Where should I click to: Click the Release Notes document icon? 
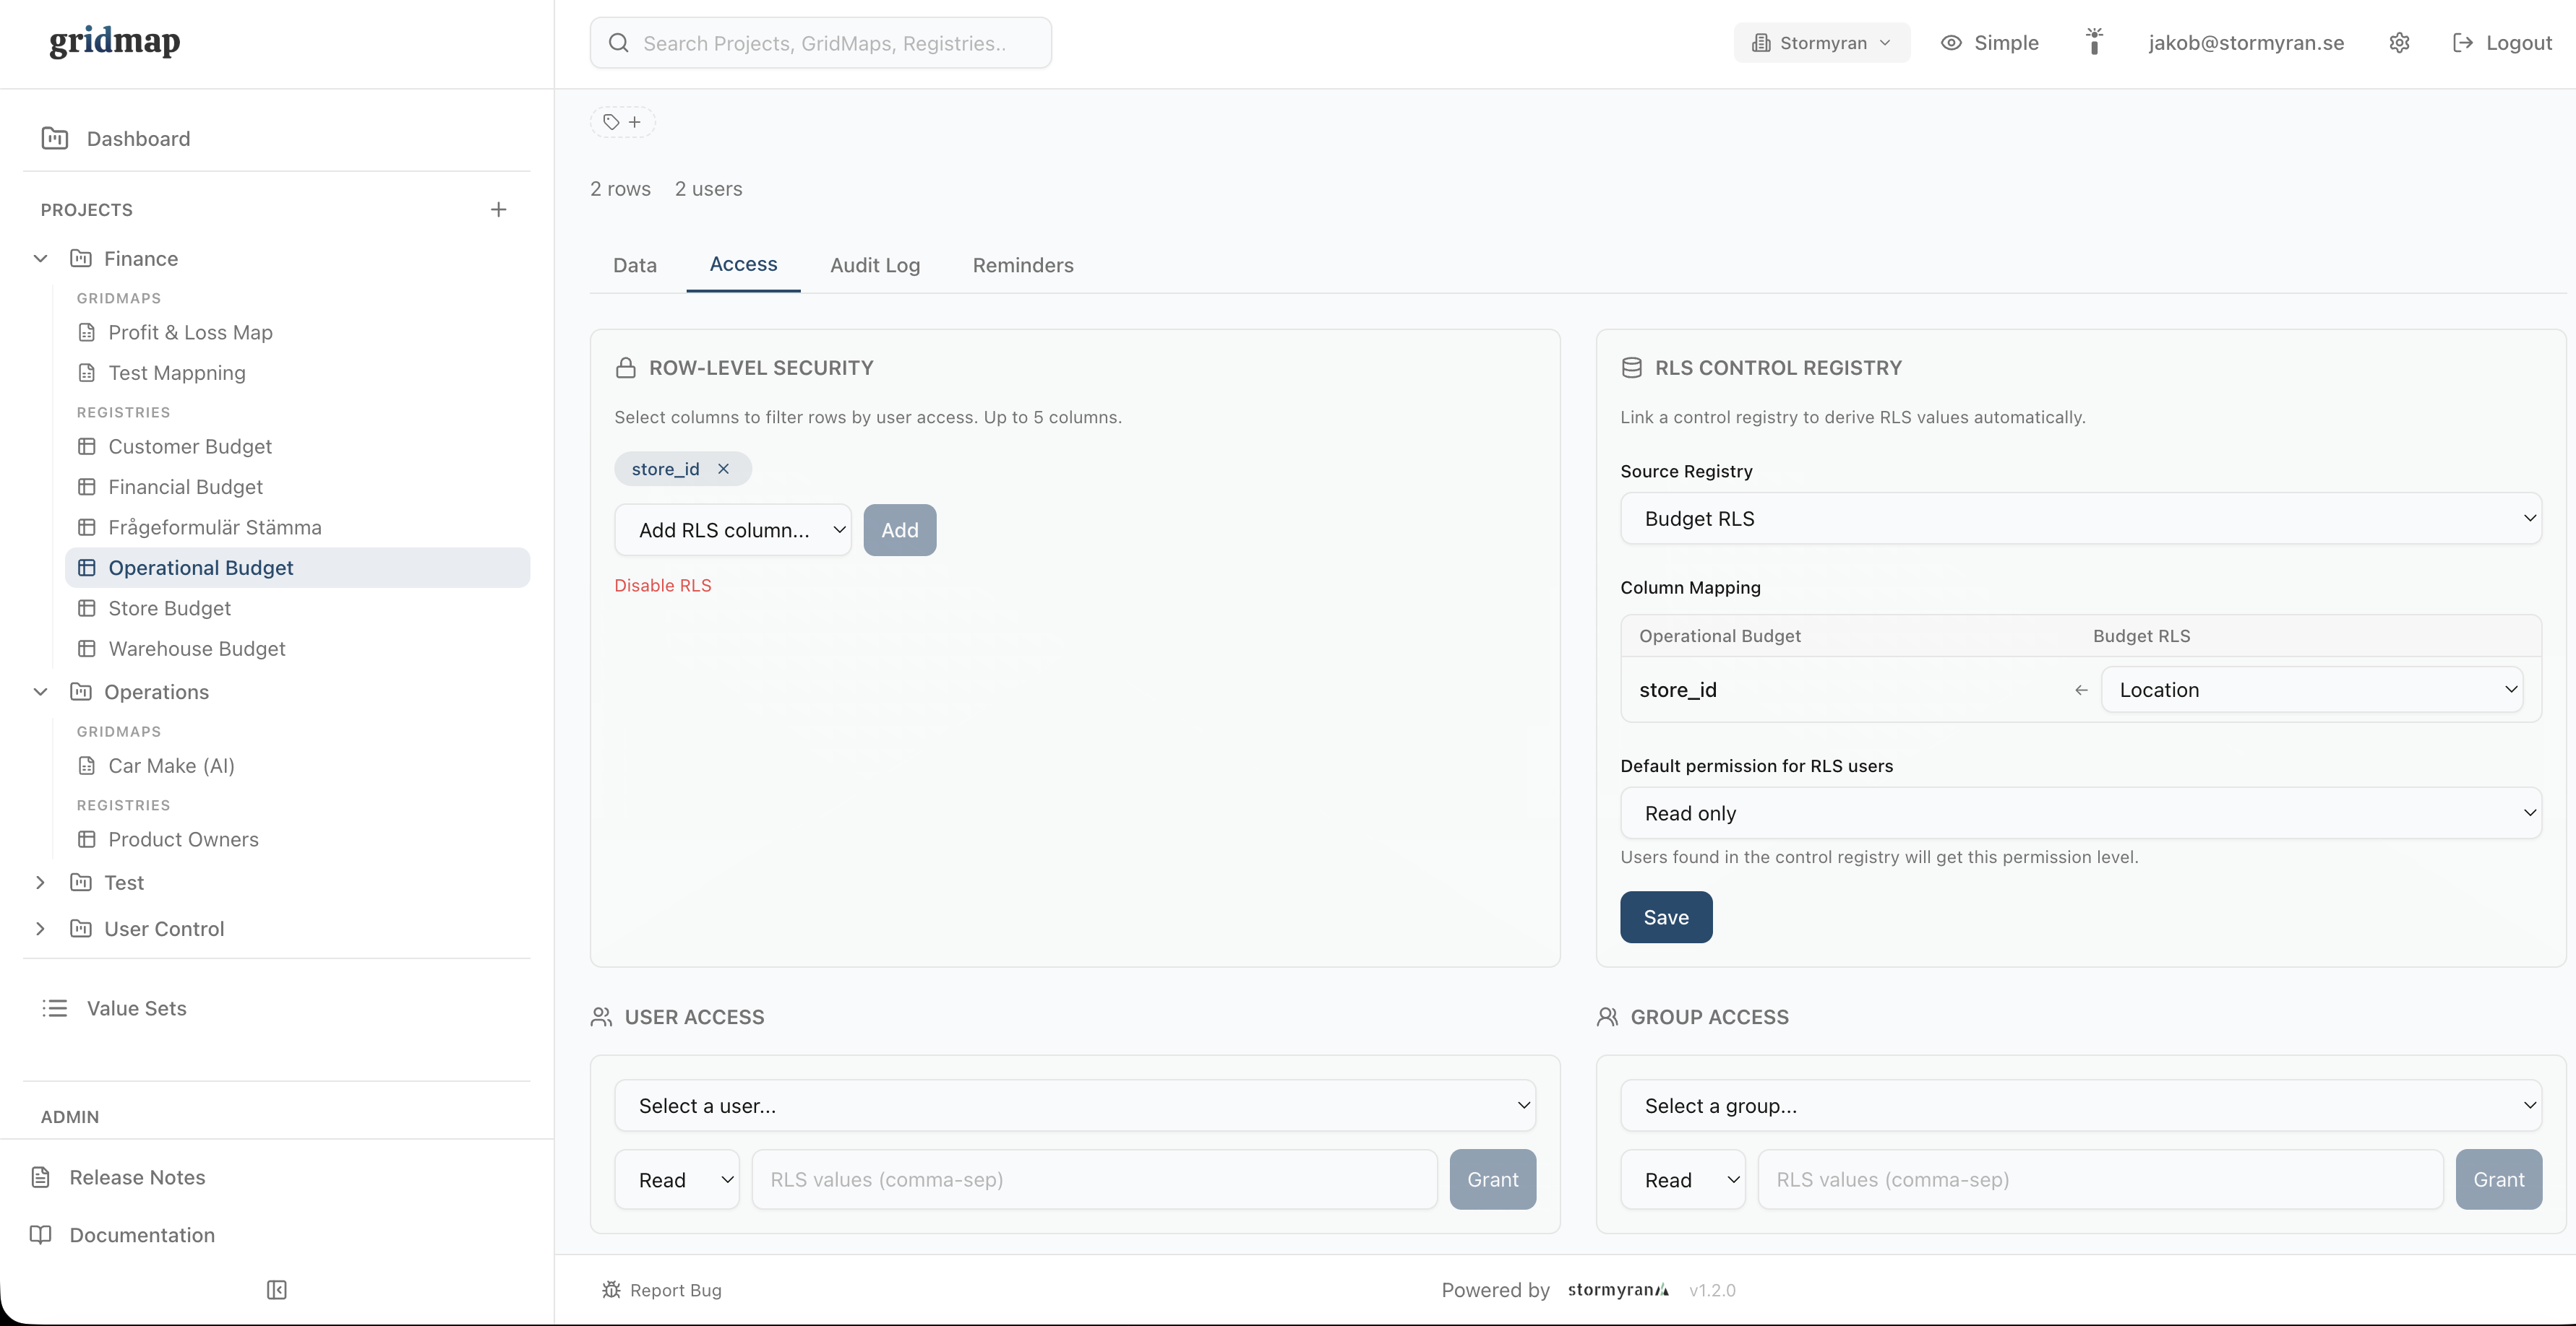coord(41,1177)
